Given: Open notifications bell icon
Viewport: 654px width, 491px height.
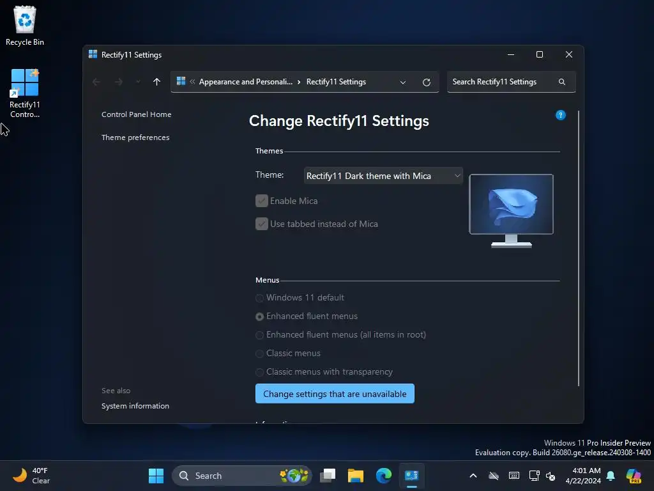Looking at the screenshot, I should (611, 476).
